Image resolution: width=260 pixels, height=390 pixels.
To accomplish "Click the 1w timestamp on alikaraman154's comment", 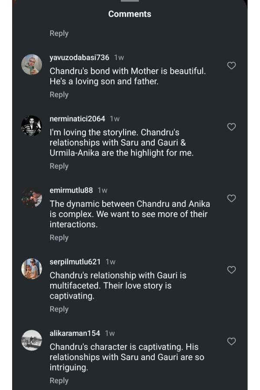I will point(109,332).
